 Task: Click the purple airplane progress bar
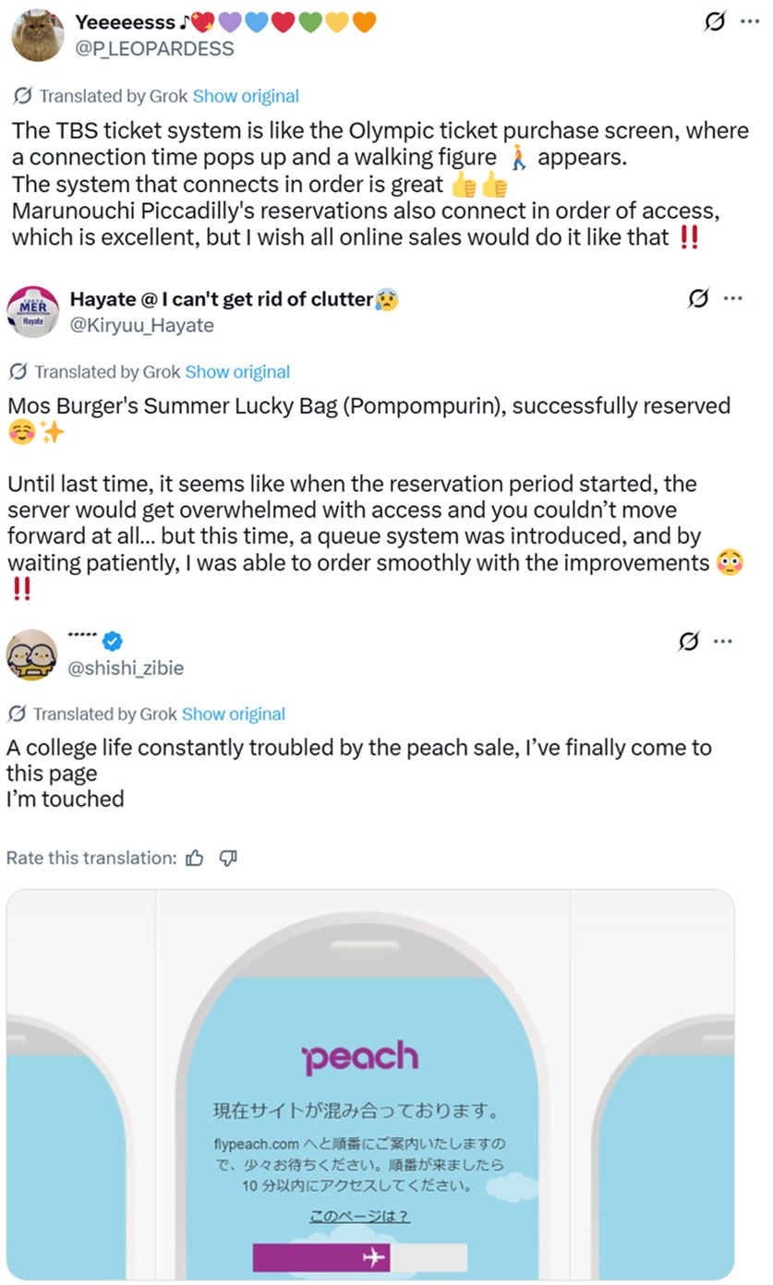(359, 1257)
